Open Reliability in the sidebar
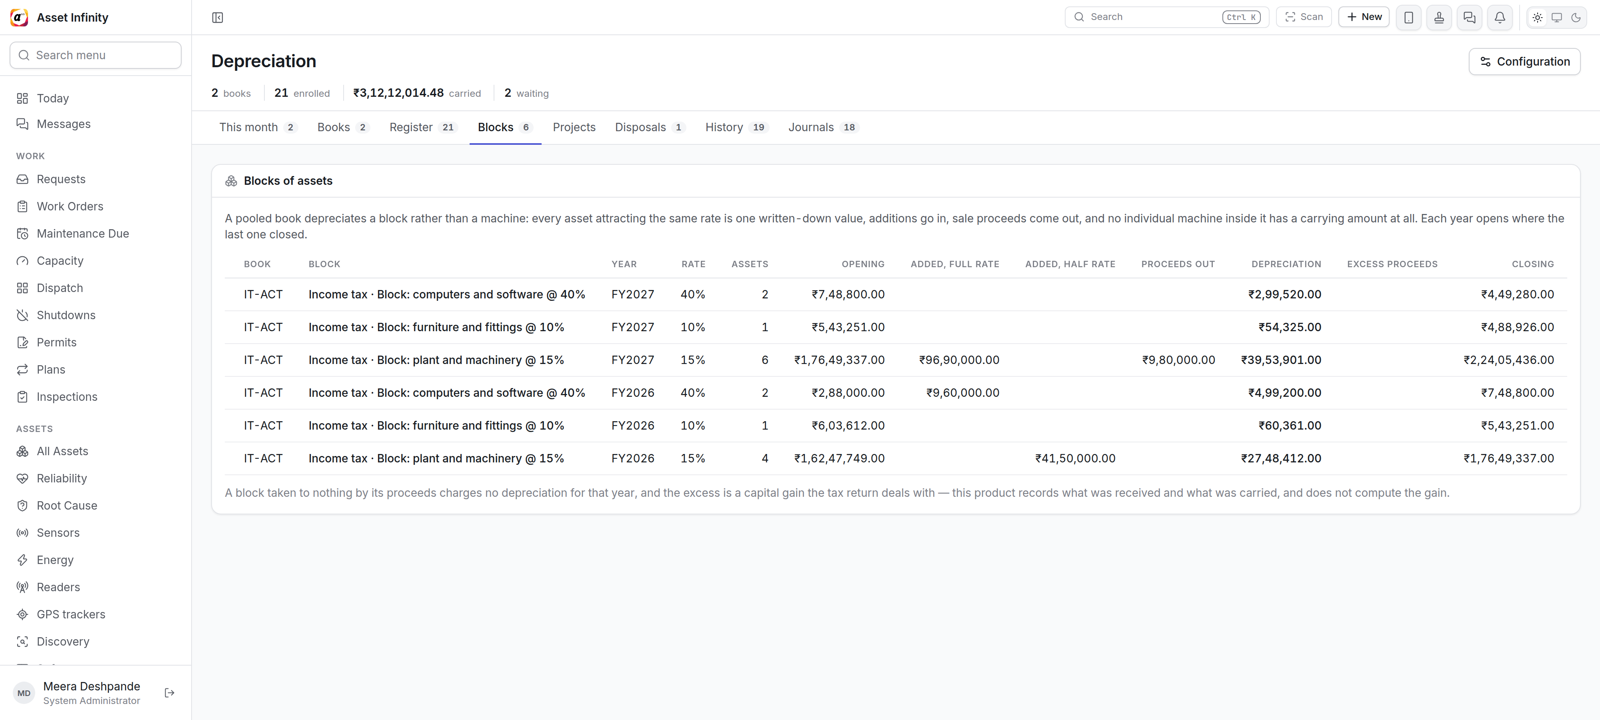This screenshot has height=720, width=1600. [x=96, y=478]
